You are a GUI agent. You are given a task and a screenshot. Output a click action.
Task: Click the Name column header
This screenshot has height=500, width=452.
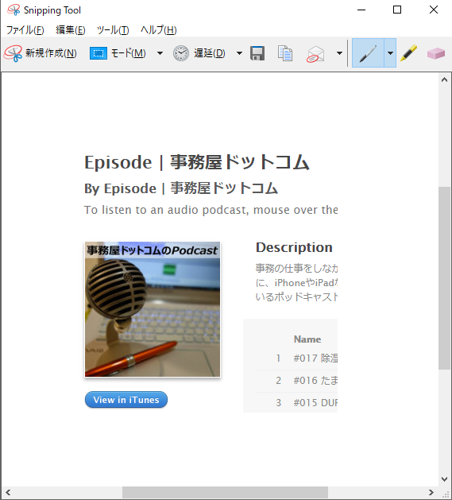coord(307,339)
